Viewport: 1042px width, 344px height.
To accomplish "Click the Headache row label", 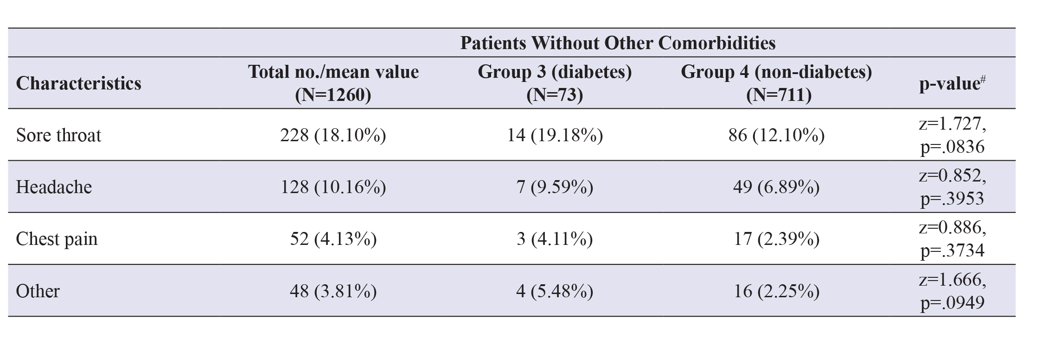I will click(54, 187).
